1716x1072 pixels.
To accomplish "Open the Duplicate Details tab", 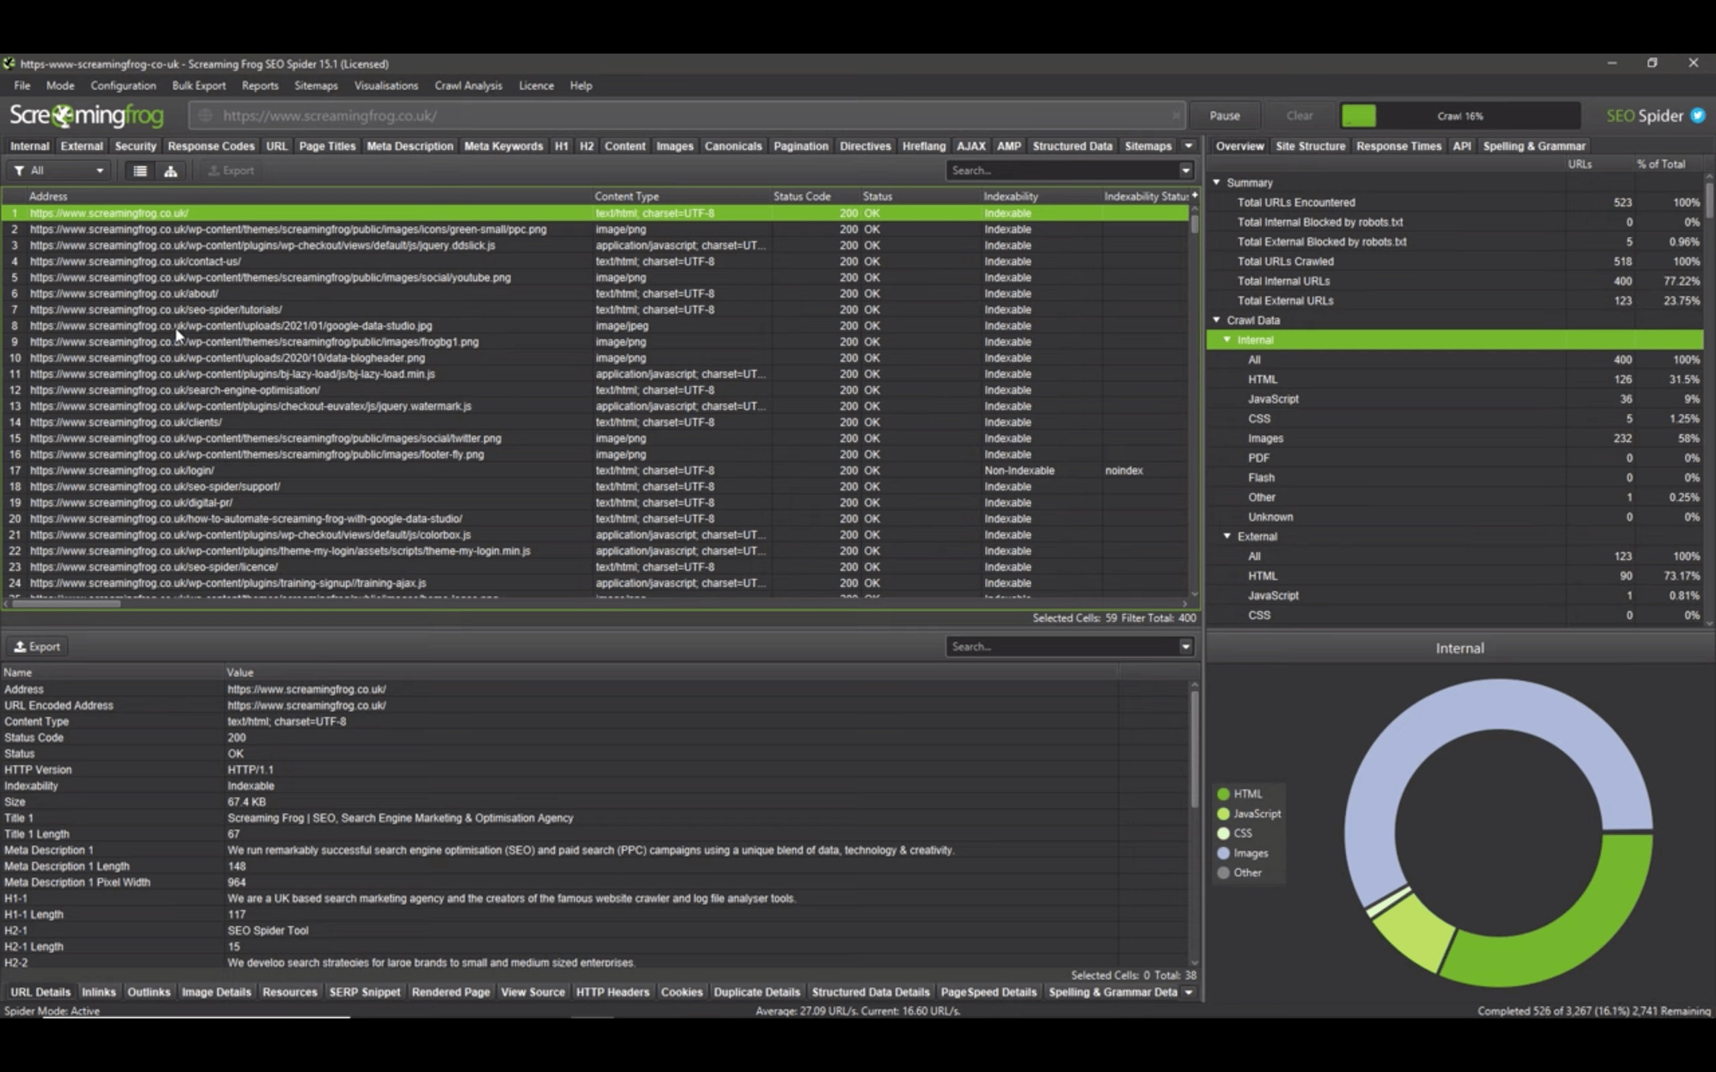I will 757,992.
